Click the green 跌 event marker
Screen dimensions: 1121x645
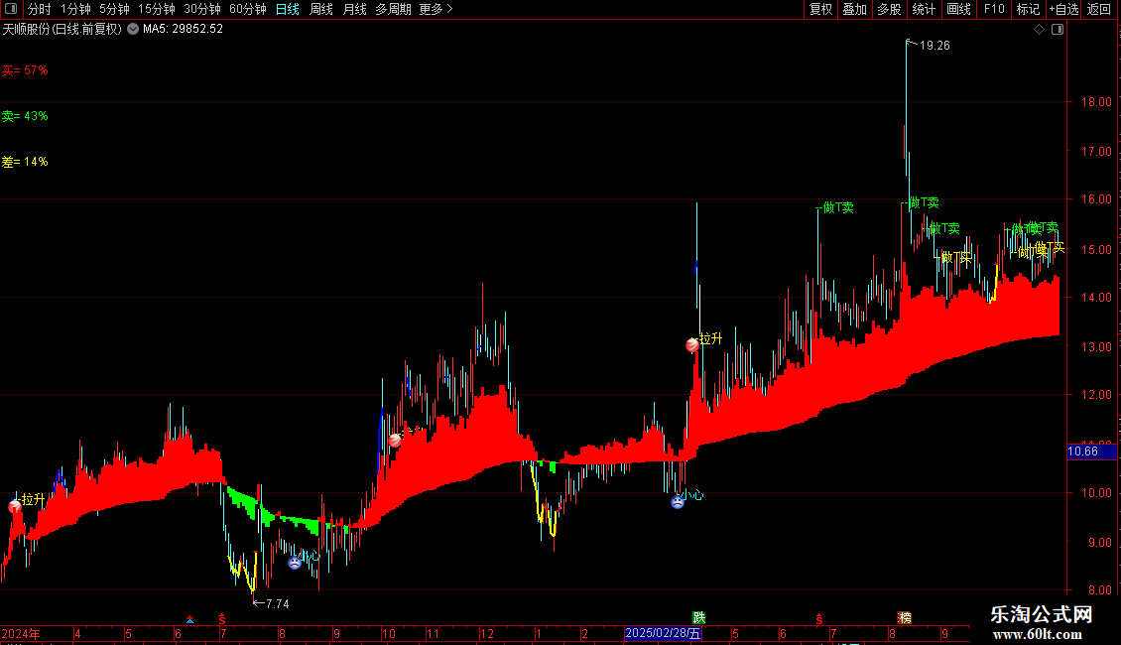pos(698,618)
